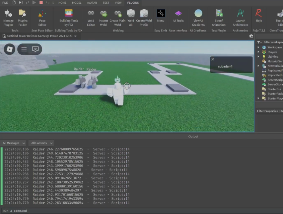Screen dimensions: 283x214
Task: Open View UI Gradients plugin
Action: (x=198, y=18)
